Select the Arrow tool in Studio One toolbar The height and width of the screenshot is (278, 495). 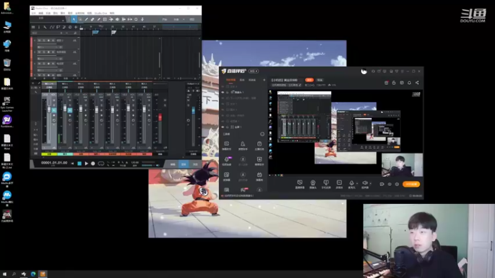pyautogui.click(x=74, y=19)
